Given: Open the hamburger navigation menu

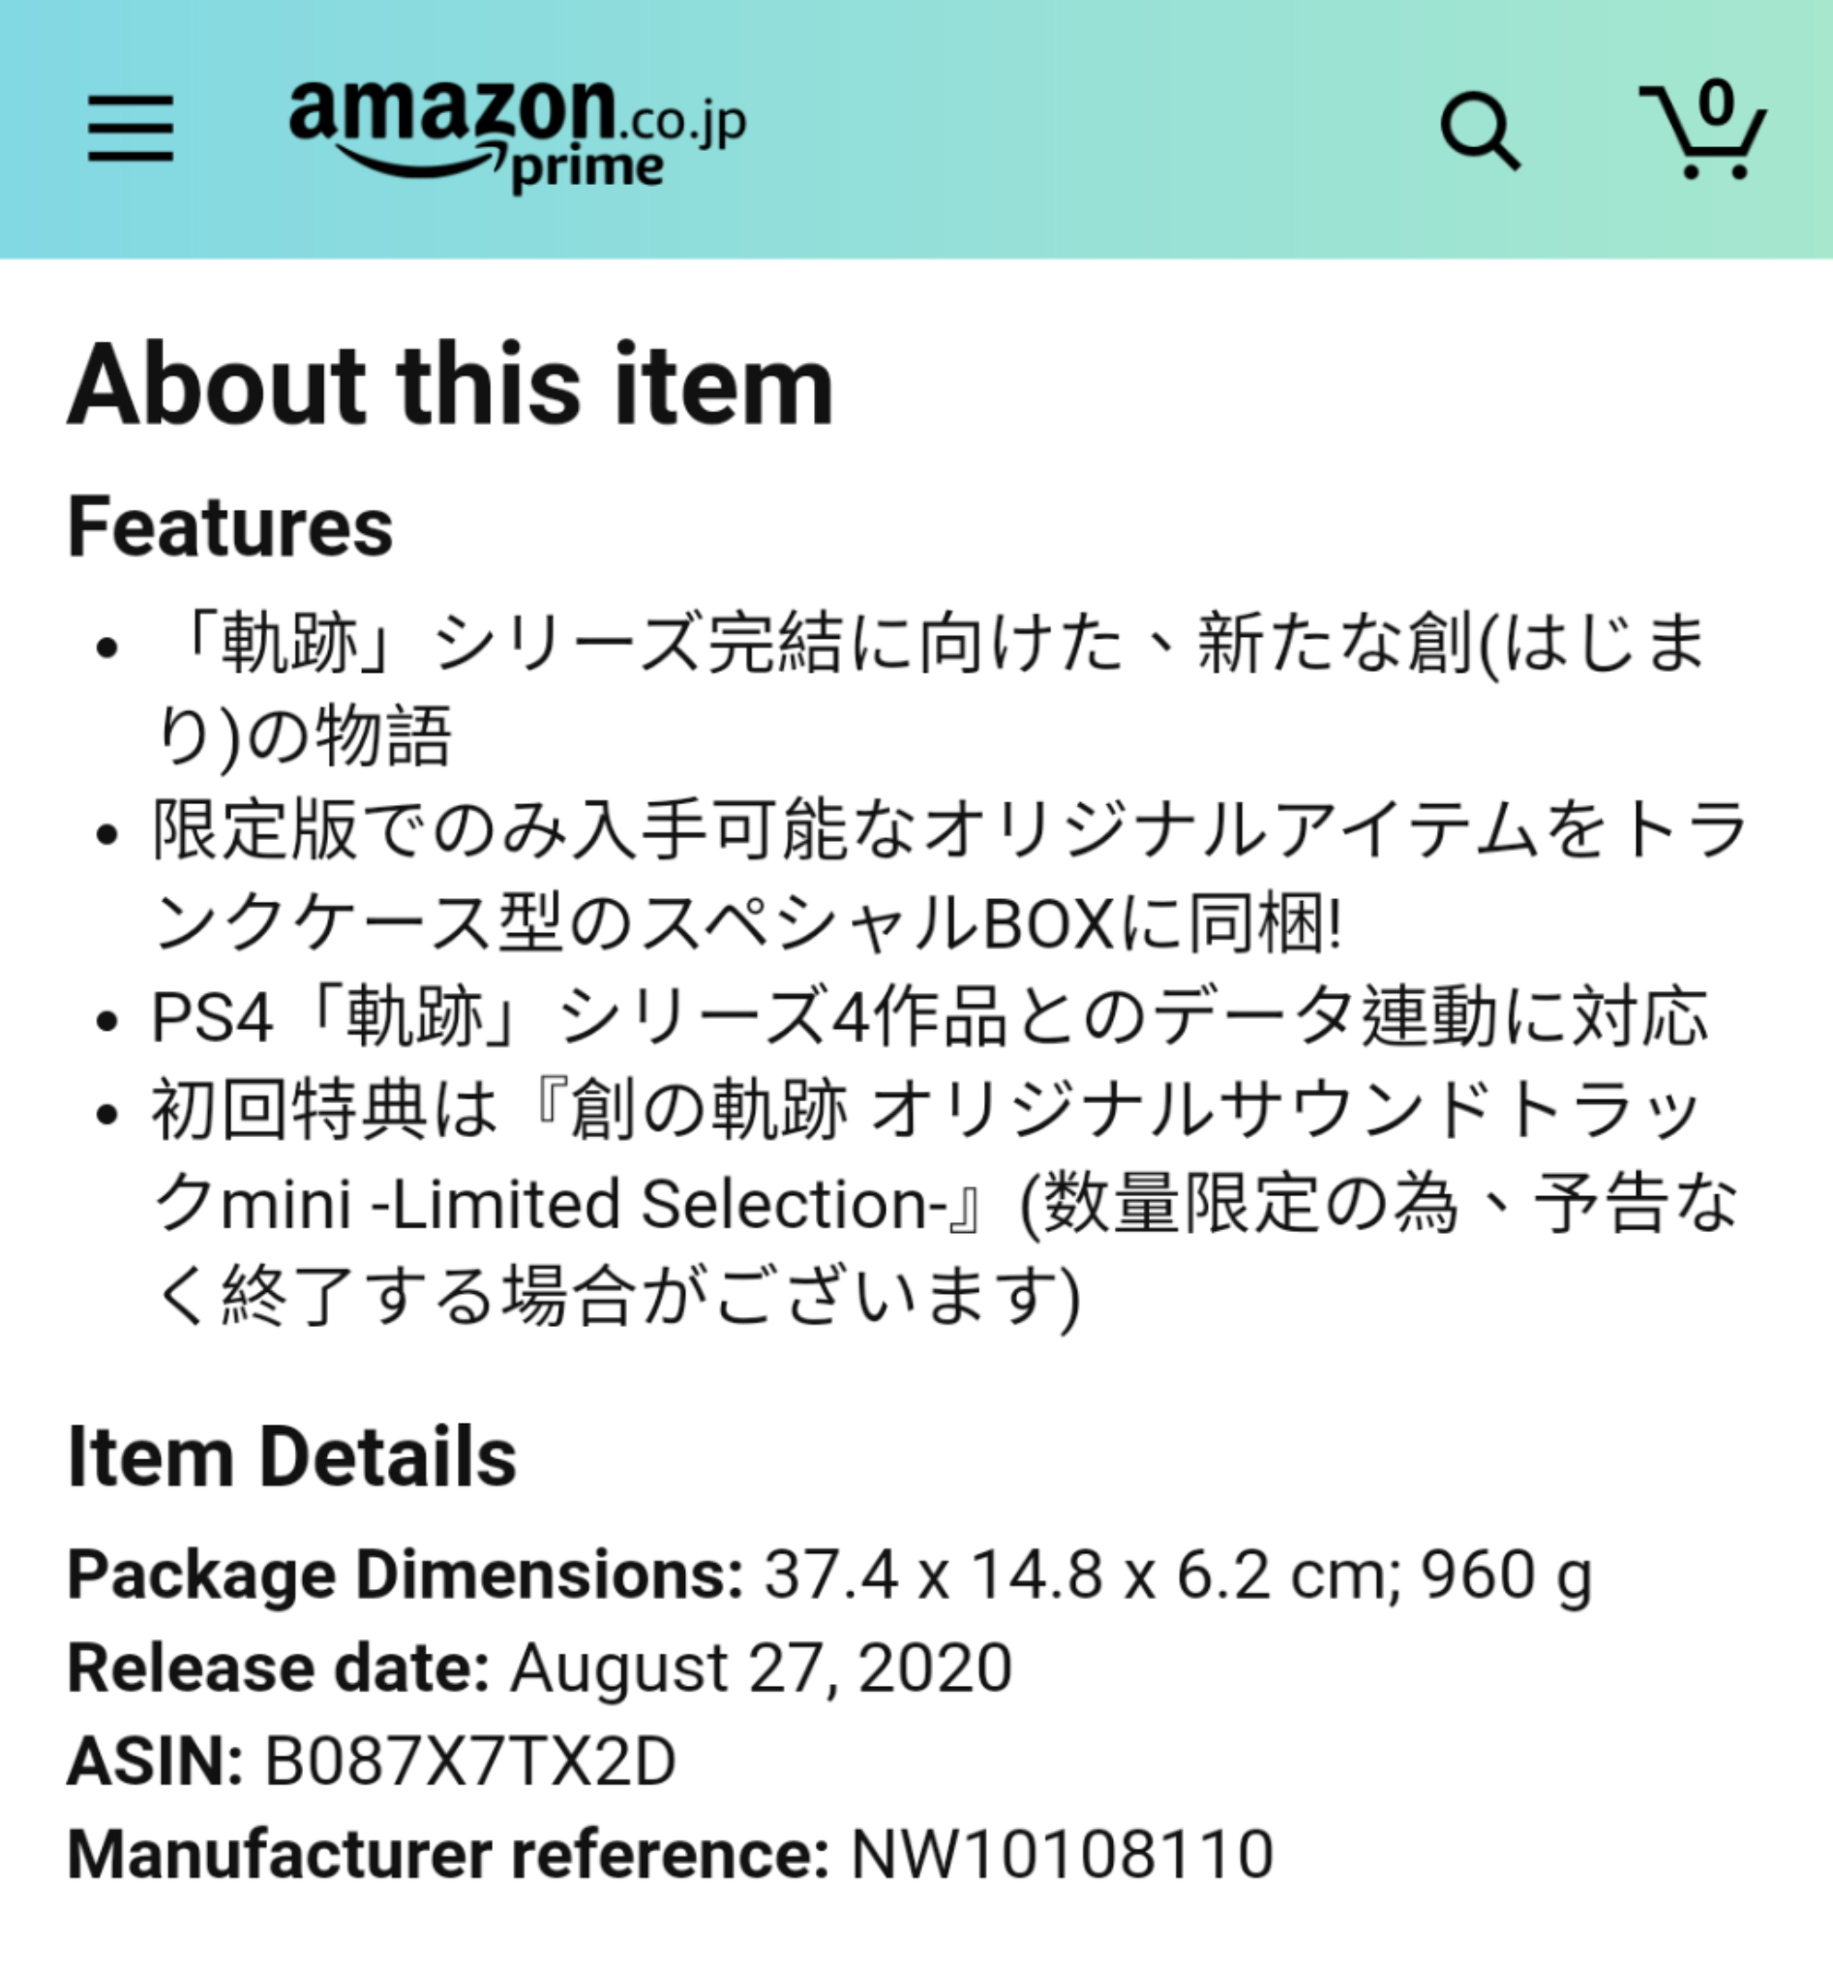Looking at the screenshot, I should tap(130, 129).
